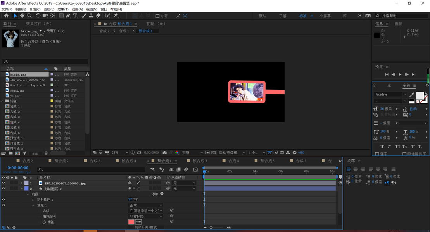Switch to the 了解 workspace
The image size is (430, 232).
[x=283, y=16]
